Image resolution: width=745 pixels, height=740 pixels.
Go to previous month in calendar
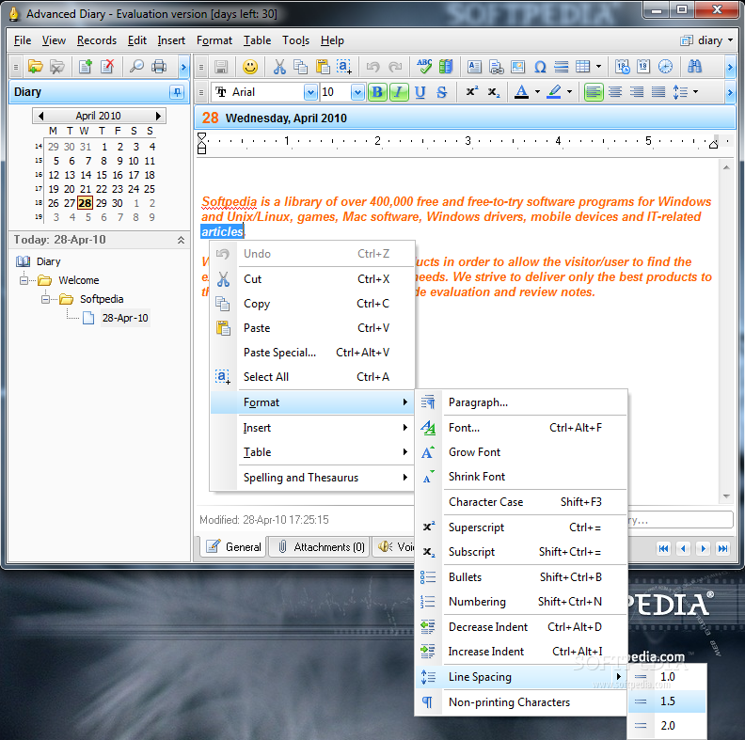(40, 116)
